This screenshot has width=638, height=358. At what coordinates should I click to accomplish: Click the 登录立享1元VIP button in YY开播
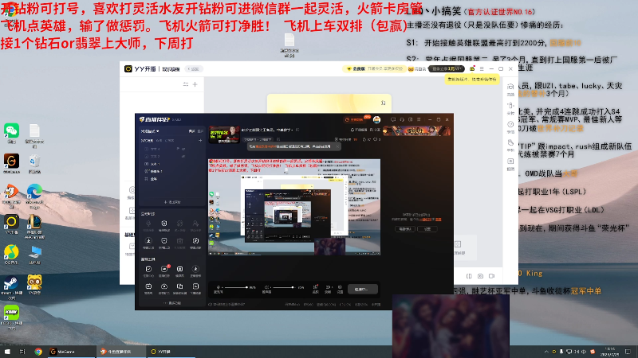tap(447, 69)
